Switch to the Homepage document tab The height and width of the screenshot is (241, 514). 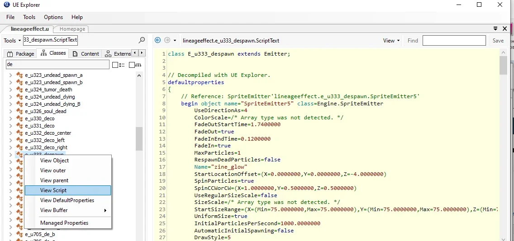(x=72, y=29)
